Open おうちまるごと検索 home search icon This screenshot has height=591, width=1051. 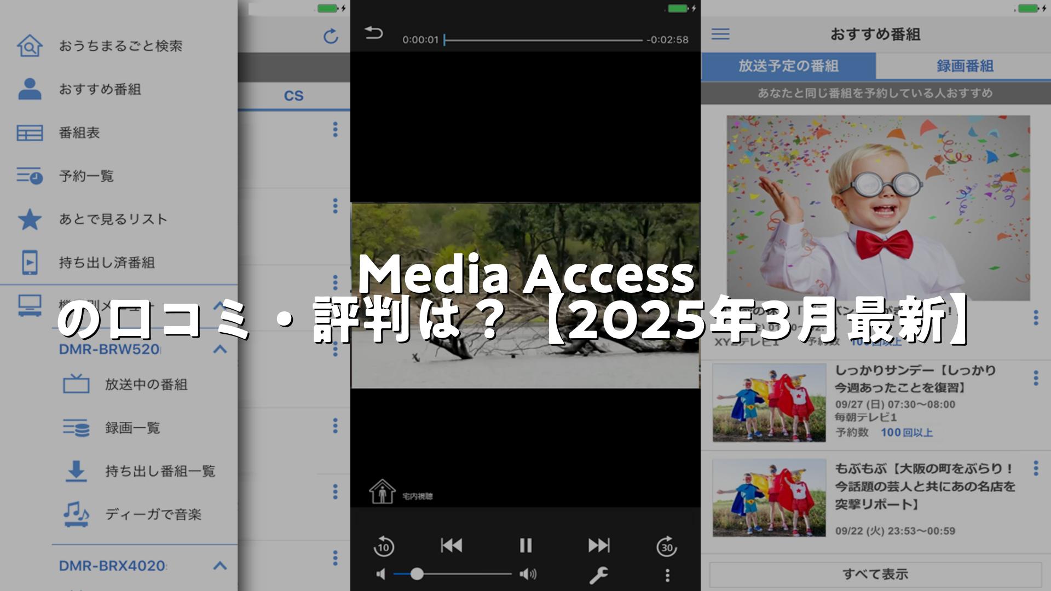(x=30, y=46)
